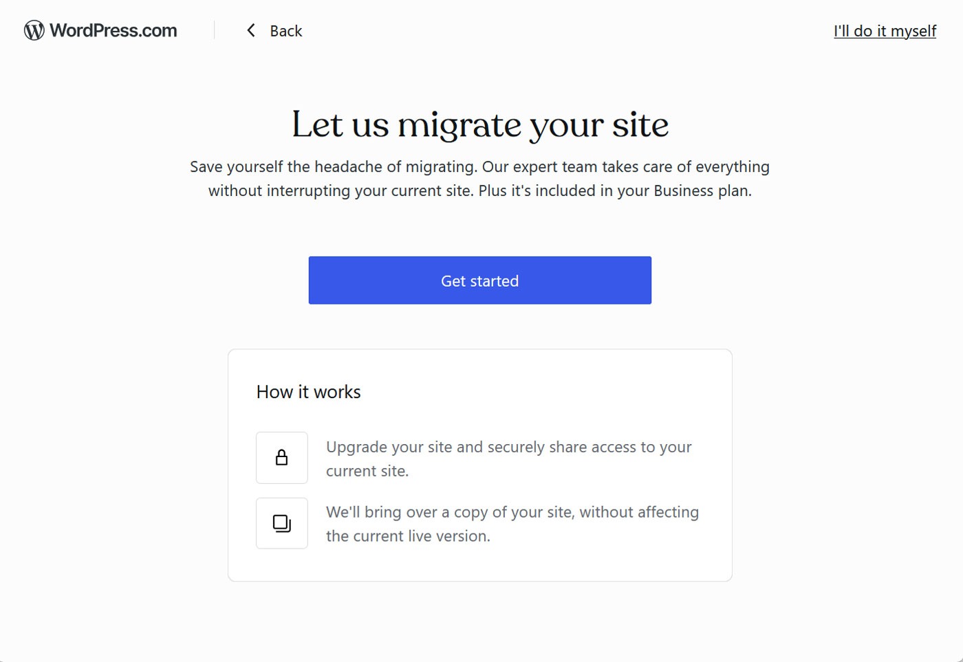The width and height of the screenshot is (963, 662).
Task: Click the Let us migrate your site headline
Action: click(480, 125)
